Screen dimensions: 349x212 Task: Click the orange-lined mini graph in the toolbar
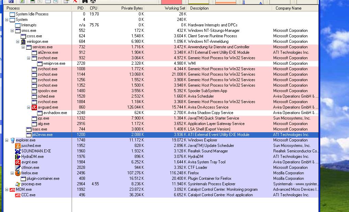(x=226, y=2)
